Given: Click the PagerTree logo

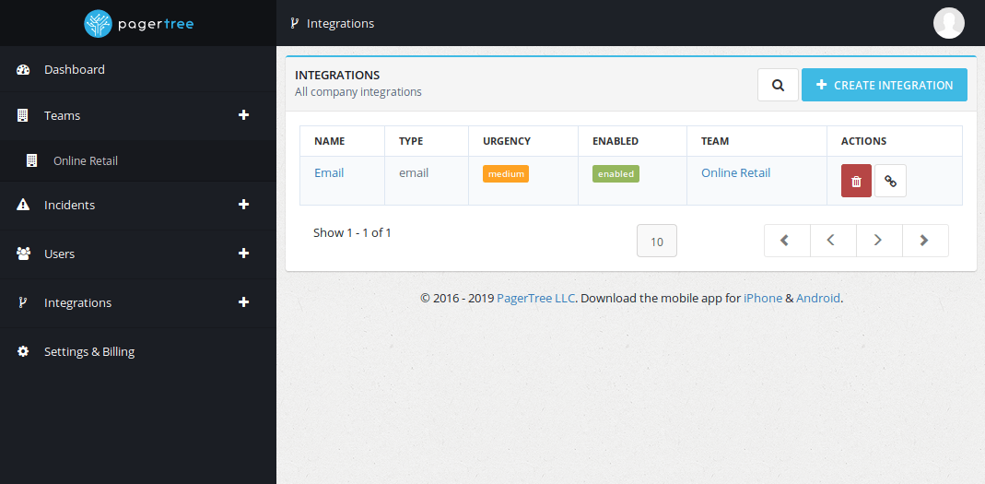Looking at the screenshot, I should pyautogui.click(x=138, y=23).
